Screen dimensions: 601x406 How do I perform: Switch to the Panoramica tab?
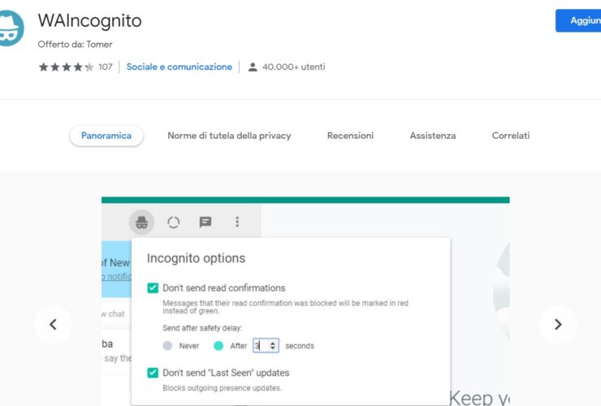click(x=106, y=136)
